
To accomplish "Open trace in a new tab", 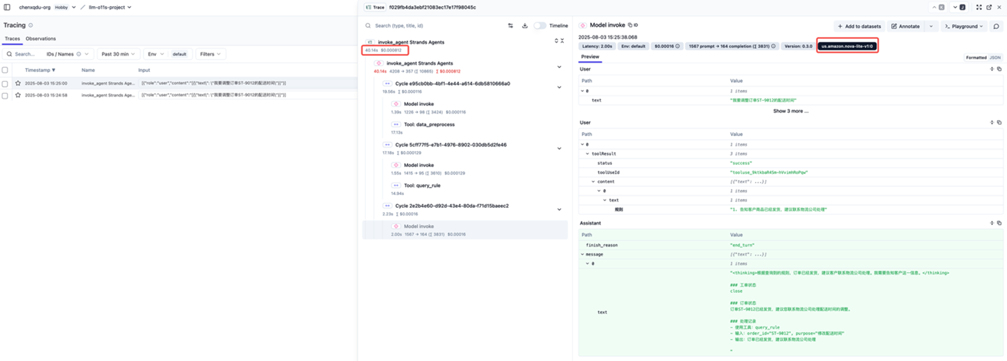I will [989, 7].
